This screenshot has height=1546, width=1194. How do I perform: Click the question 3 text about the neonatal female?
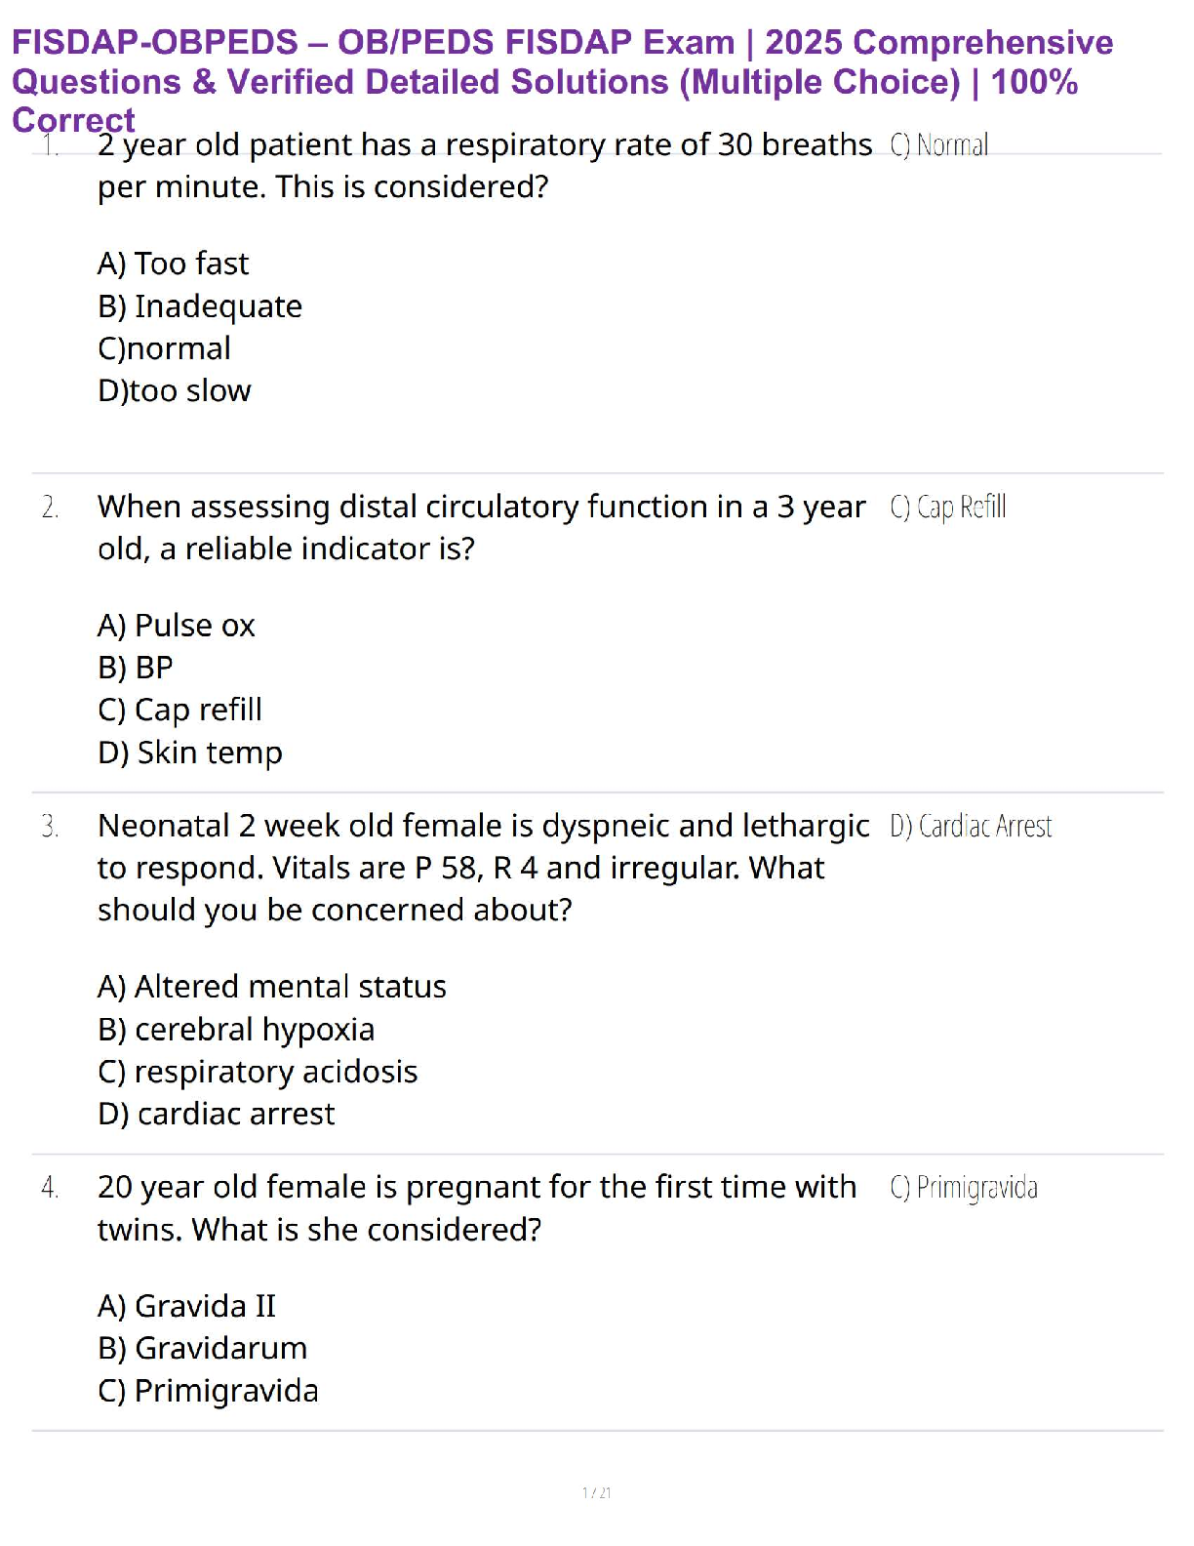click(x=482, y=868)
